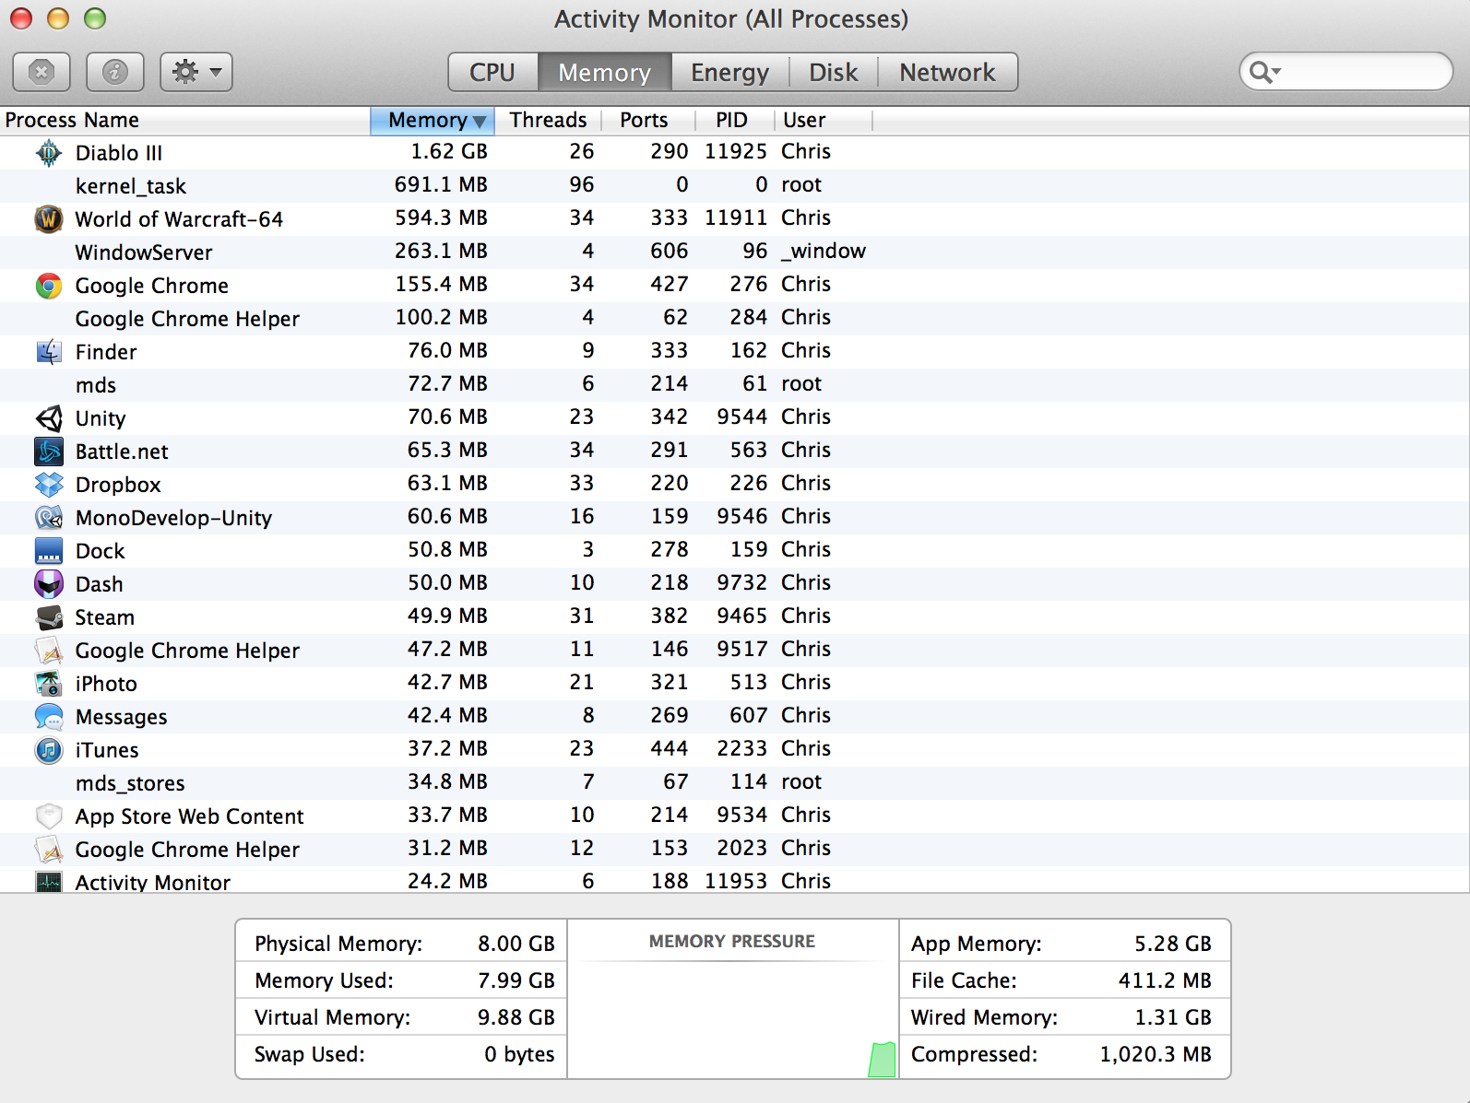Click the App Store Web Content icon
This screenshot has width=1470, height=1103.
pos(49,816)
